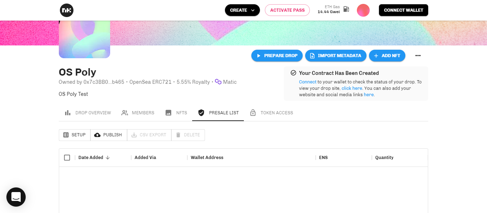
Task: Open the three-dot more options menu
Action: coord(418,56)
